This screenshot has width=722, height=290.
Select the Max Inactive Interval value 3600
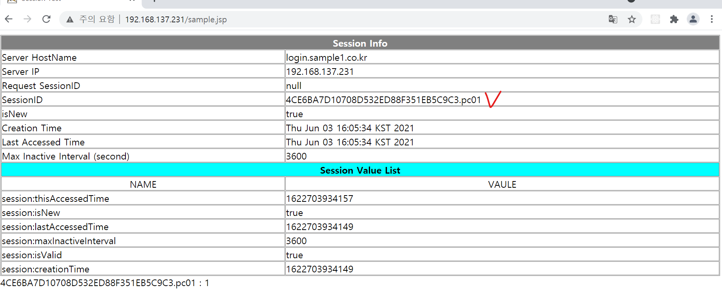[x=296, y=156]
